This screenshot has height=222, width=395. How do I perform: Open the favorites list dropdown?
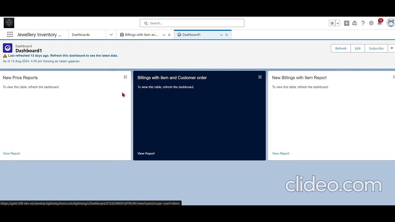point(338,23)
